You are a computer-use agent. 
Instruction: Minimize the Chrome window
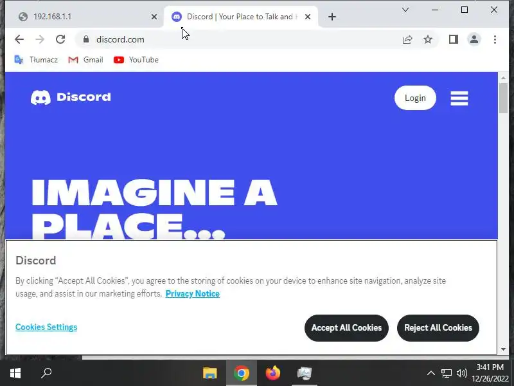point(435,10)
